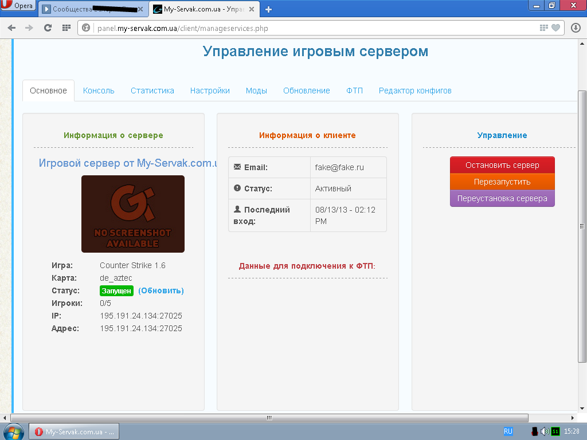This screenshot has height=440, width=587.
Task: Click the scroll up arrow
Action: [x=582, y=43]
